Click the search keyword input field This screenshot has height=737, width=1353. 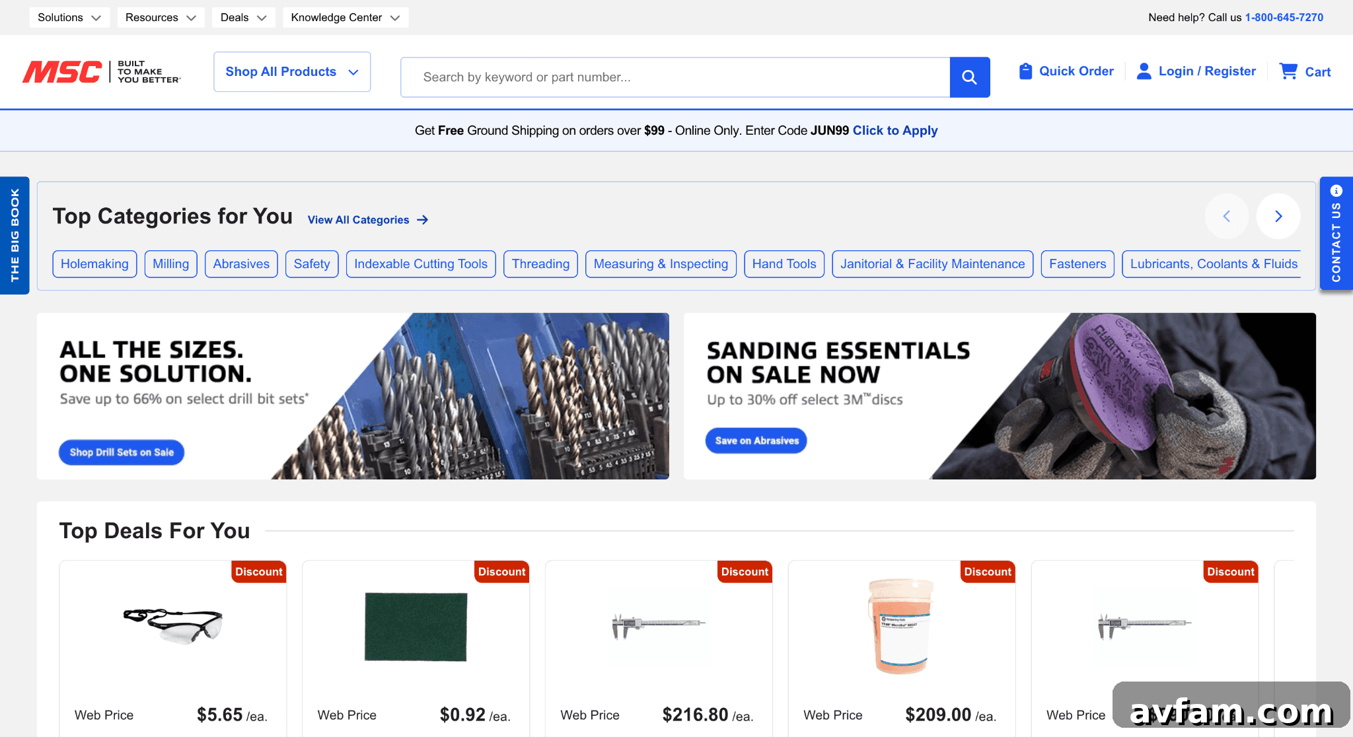675,77
